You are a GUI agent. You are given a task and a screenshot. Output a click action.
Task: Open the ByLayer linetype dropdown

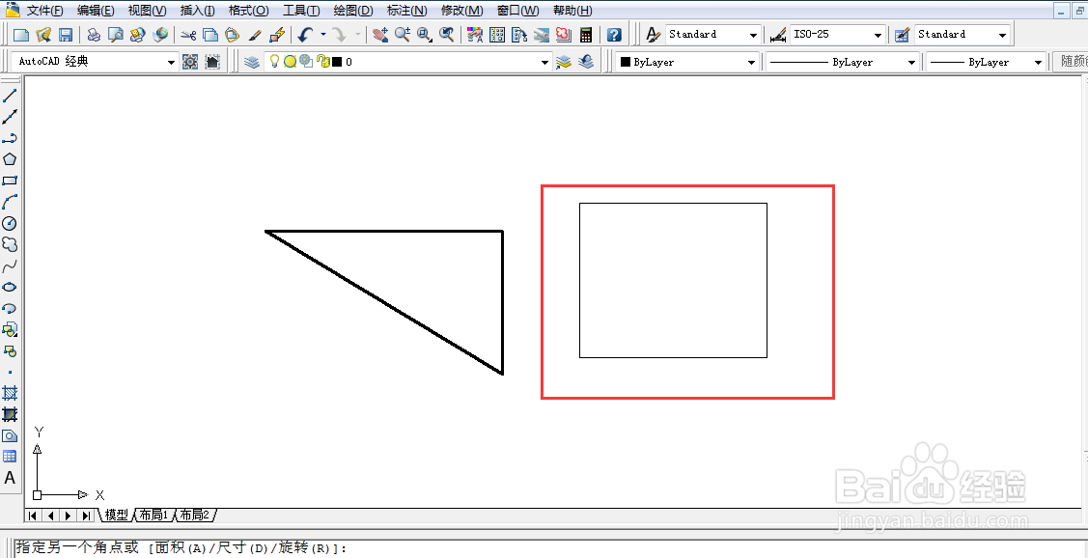coord(911,63)
